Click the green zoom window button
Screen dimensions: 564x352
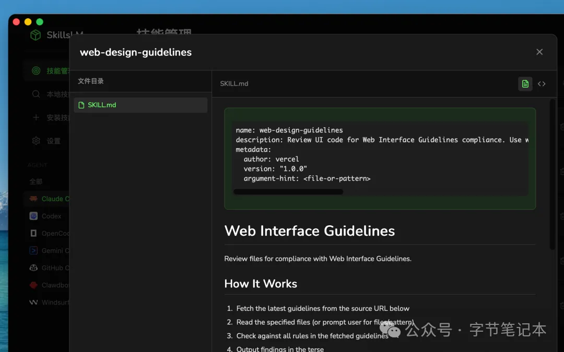tap(40, 22)
